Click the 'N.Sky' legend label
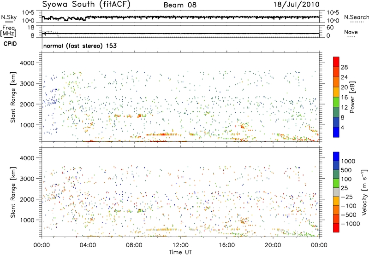The height and width of the screenshot is (255, 369). [x=9, y=17]
